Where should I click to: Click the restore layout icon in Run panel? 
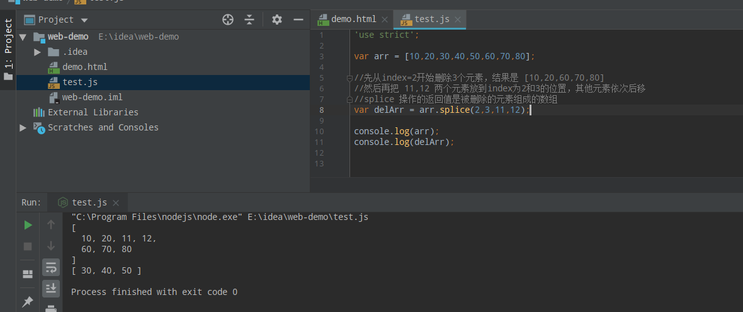point(28,274)
